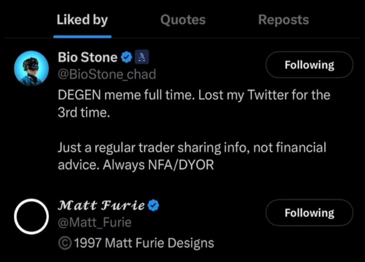Click the "Just a regular trader" bio paragraph
This screenshot has width=365, height=262.
[192, 156]
